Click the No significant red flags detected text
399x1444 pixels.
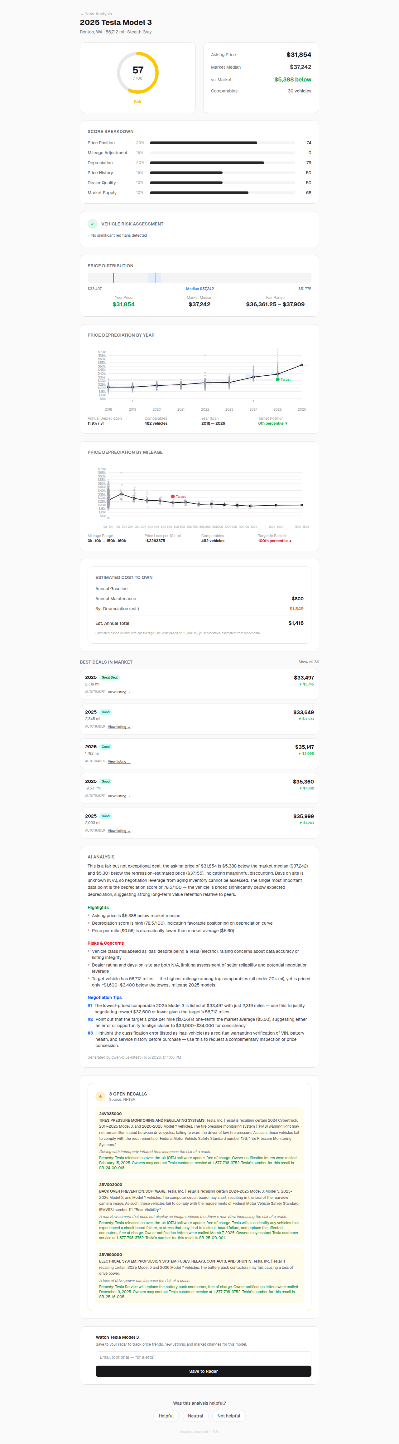[119, 235]
